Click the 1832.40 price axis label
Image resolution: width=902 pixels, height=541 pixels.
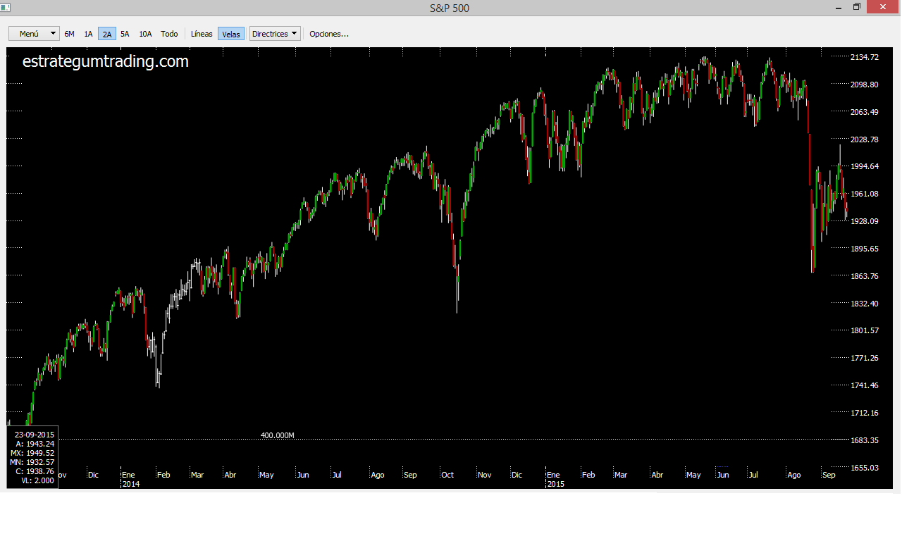pos(865,304)
